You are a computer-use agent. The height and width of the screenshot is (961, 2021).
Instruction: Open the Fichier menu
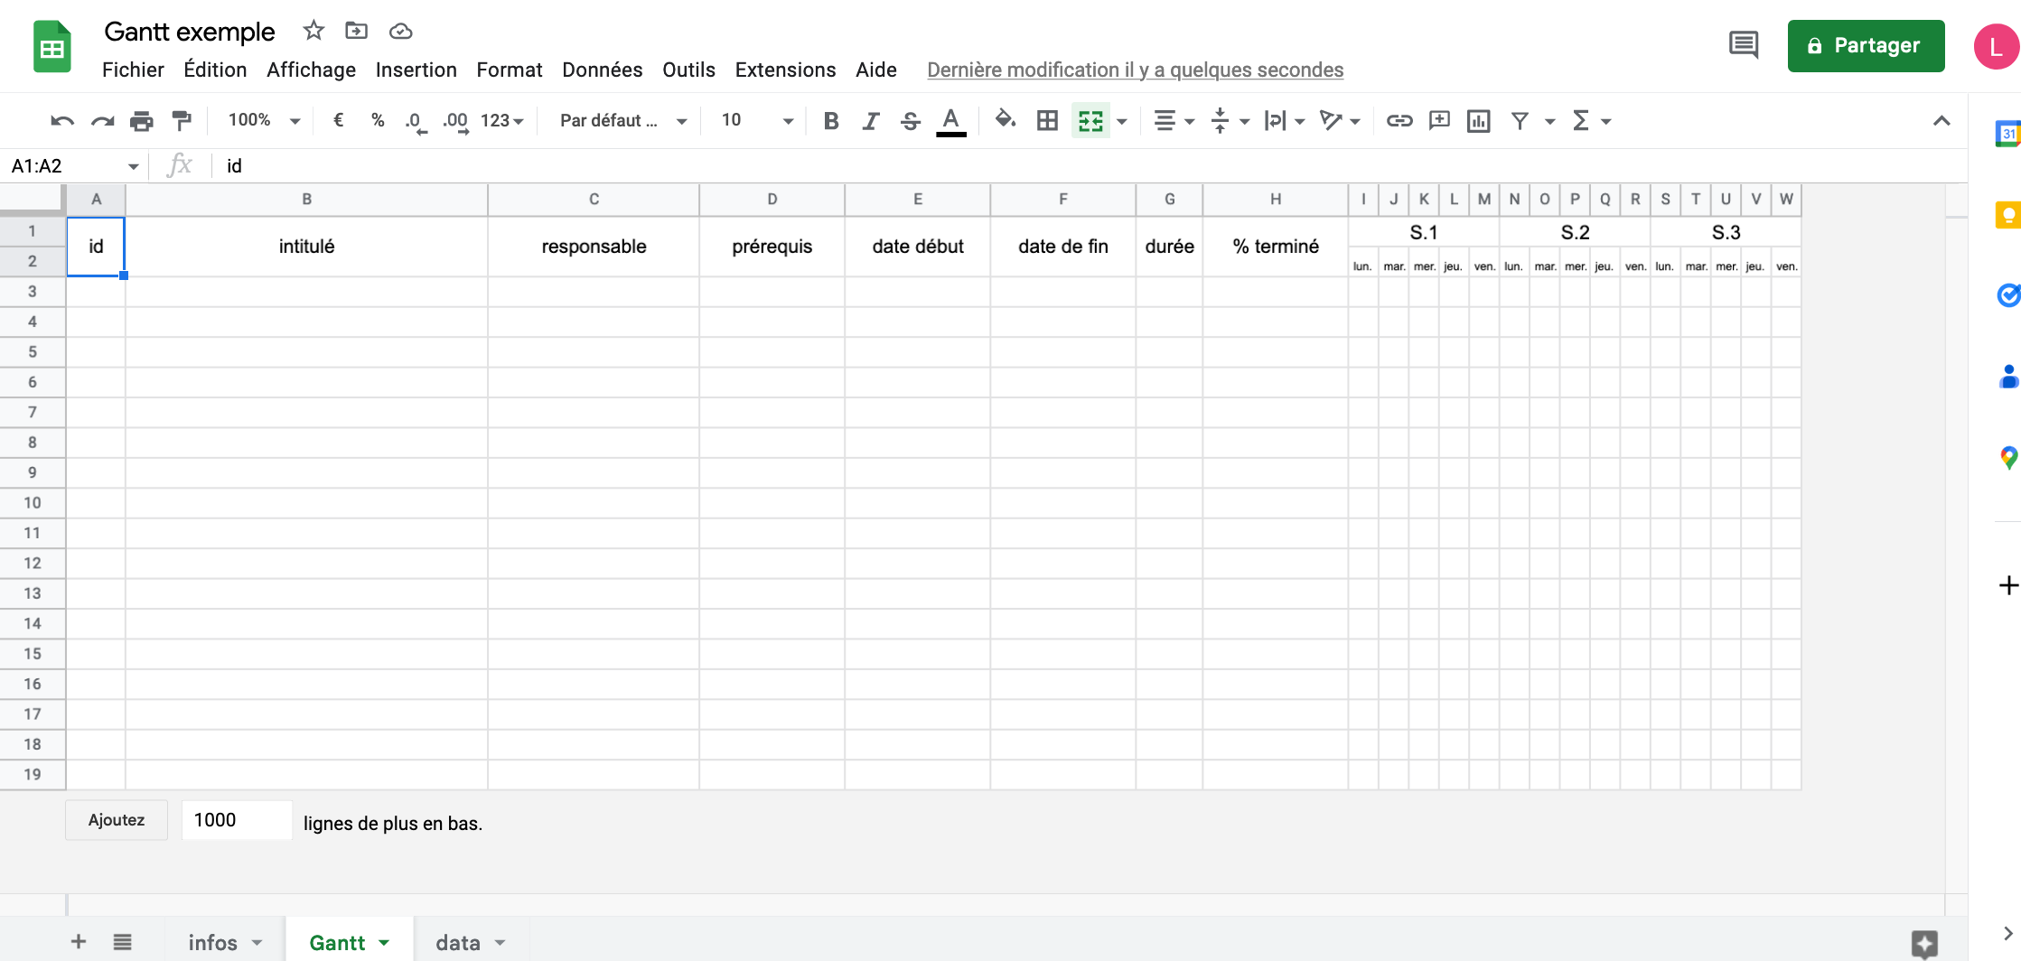[133, 70]
